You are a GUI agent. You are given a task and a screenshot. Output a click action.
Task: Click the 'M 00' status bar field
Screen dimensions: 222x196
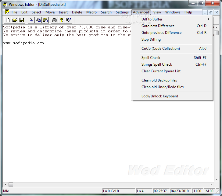pyautogui.click(x=209, y=191)
